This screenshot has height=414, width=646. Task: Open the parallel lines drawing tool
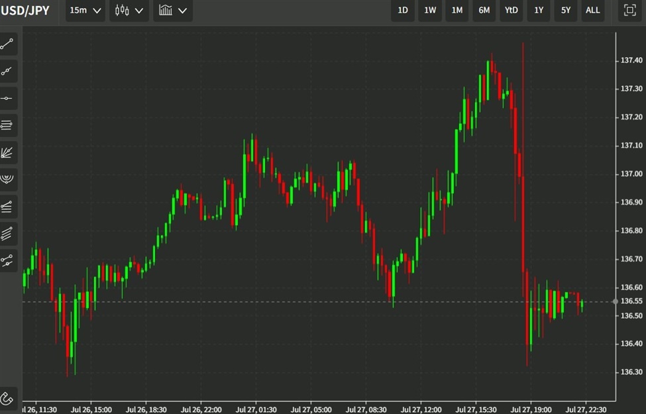8,125
